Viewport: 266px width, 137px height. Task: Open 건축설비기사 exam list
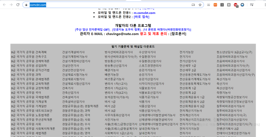coord(70,97)
